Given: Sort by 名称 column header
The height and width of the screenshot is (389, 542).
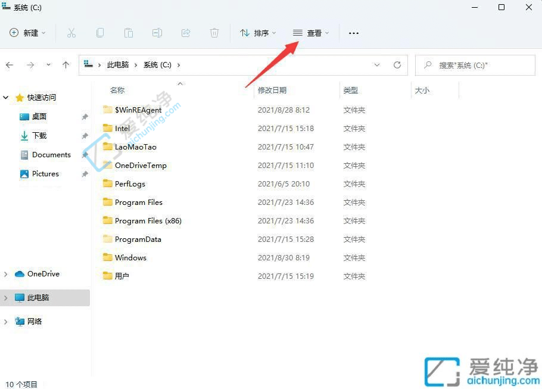Looking at the screenshot, I should pyautogui.click(x=117, y=90).
